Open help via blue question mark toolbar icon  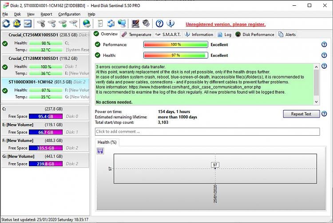(159, 23)
